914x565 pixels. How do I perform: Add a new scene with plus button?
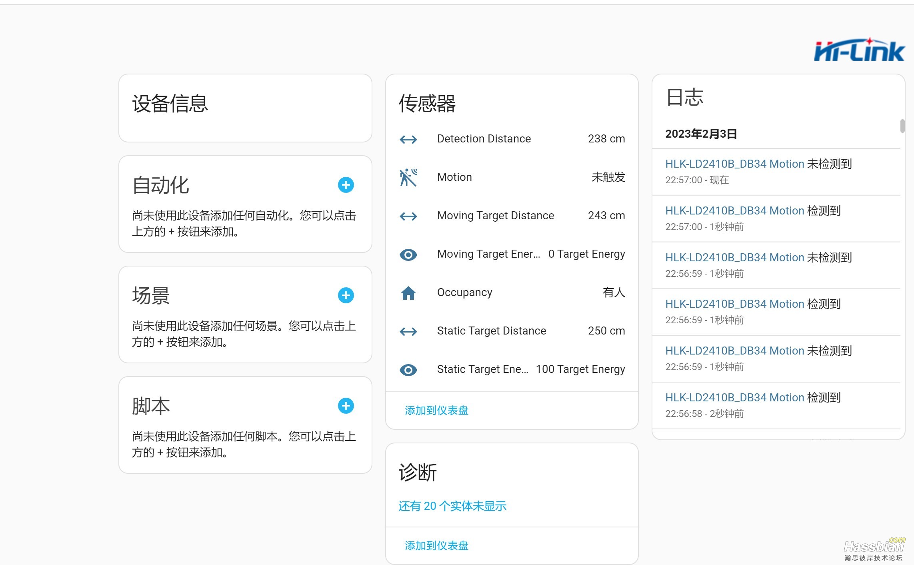(346, 295)
